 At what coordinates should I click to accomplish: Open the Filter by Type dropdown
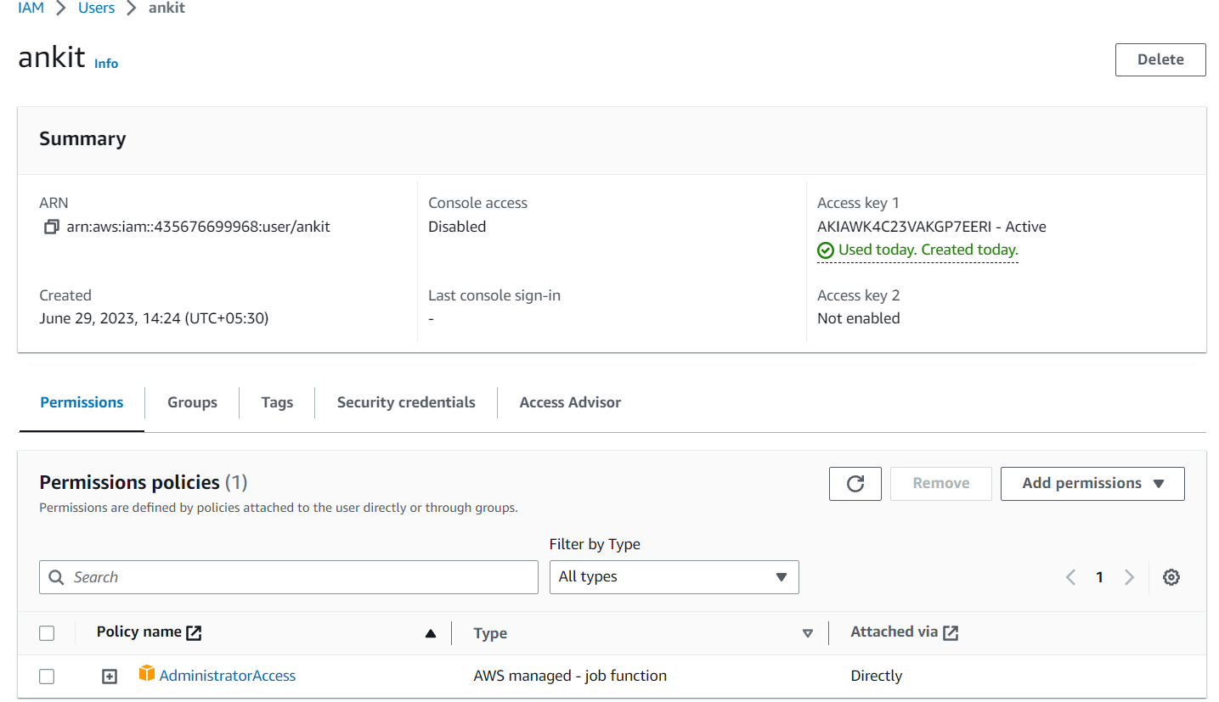[x=674, y=577]
